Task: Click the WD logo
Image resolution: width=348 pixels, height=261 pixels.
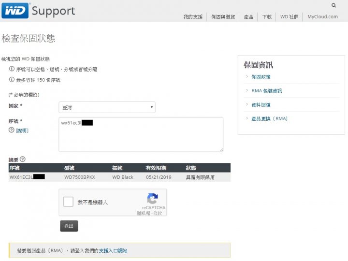Action: click(x=15, y=11)
